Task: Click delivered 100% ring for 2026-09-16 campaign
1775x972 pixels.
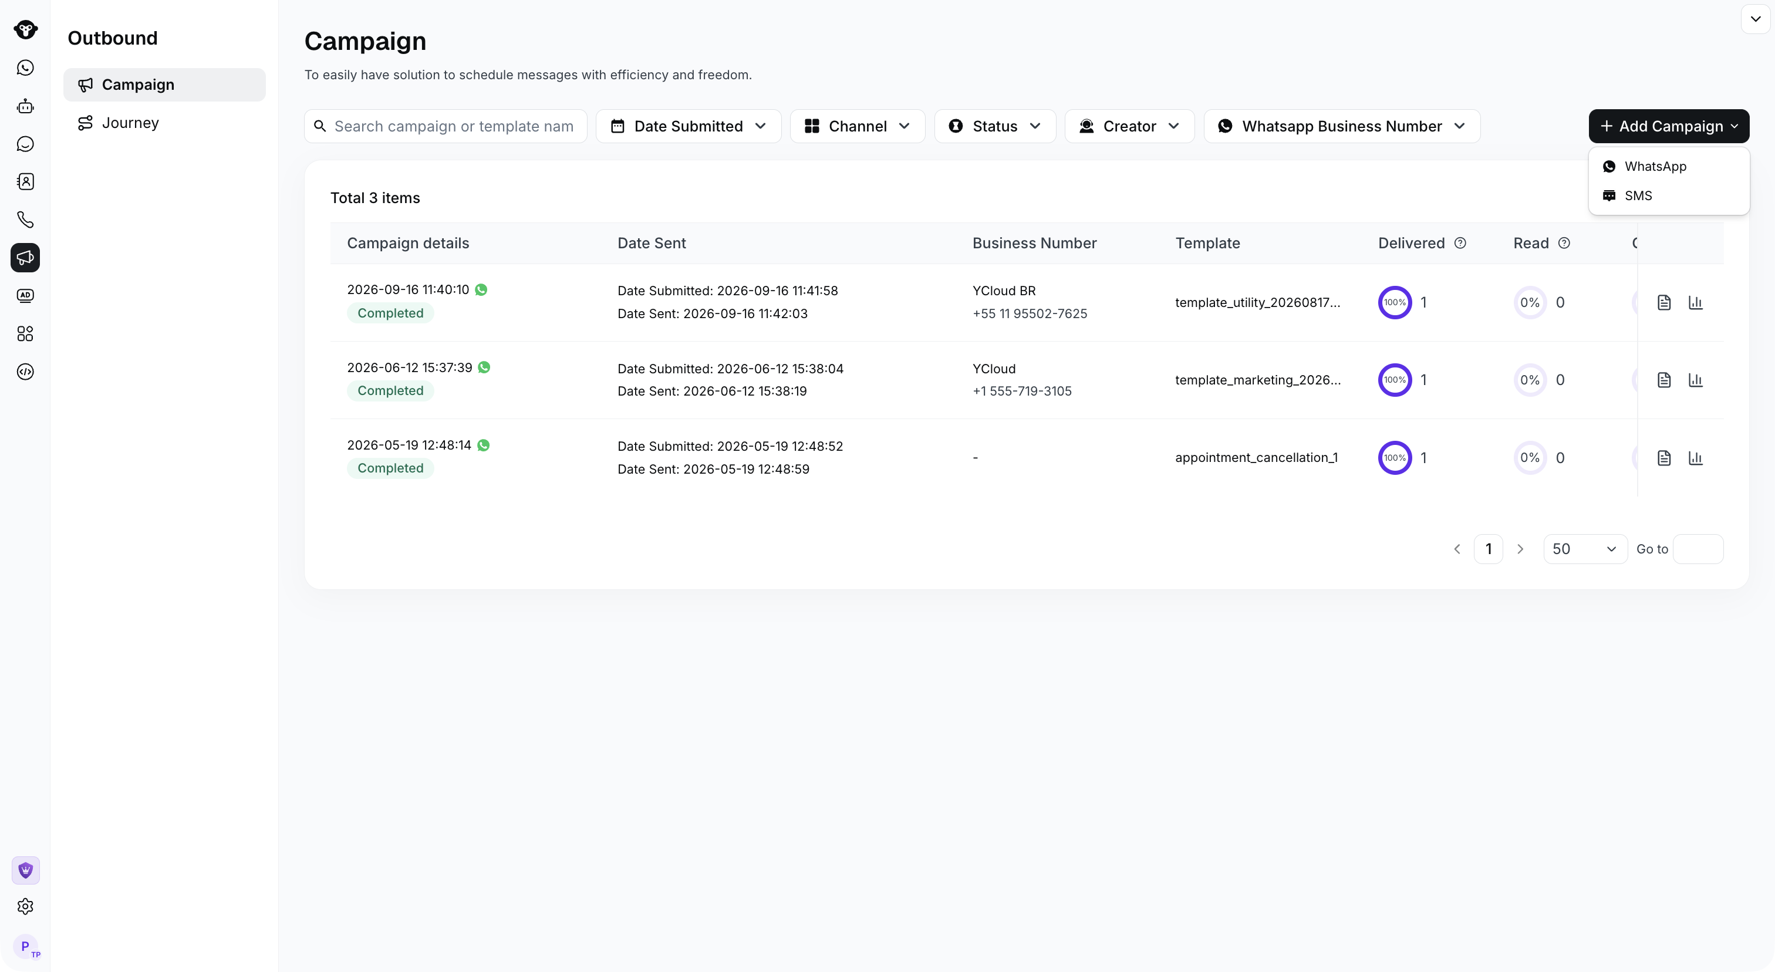Action: [1395, 302]
